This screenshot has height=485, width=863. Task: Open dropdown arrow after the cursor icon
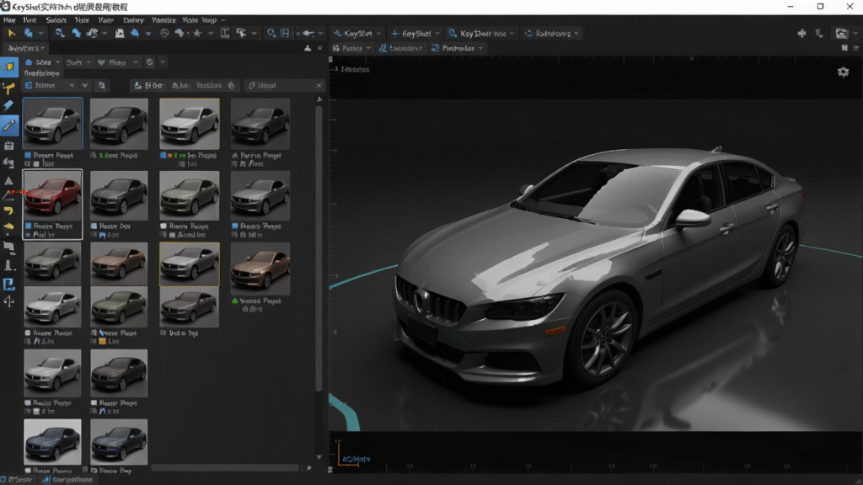coord(254,34)
